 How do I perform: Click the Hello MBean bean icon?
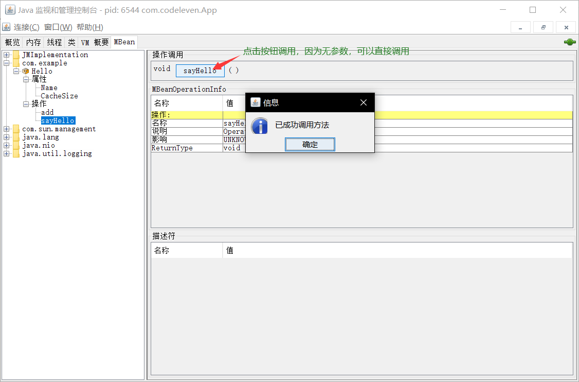click(x=26, y=71)
